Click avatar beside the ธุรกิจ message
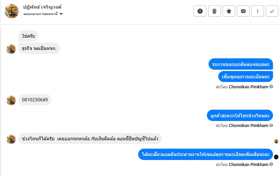The image size is (280, 177). click(x=11, y=49)
